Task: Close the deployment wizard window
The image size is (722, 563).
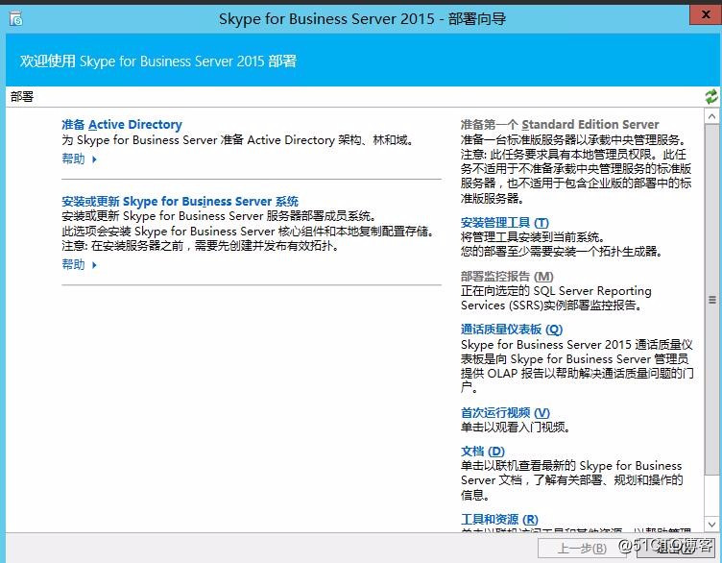Action: coord(705,14)
